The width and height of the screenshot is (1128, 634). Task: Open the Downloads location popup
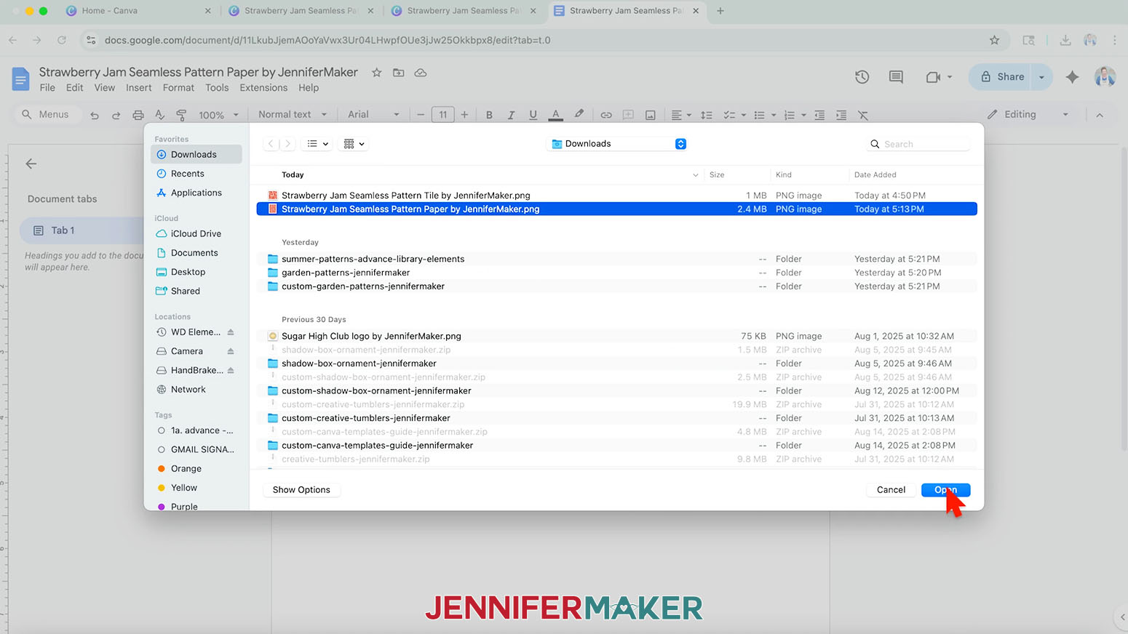click(617, 144)
